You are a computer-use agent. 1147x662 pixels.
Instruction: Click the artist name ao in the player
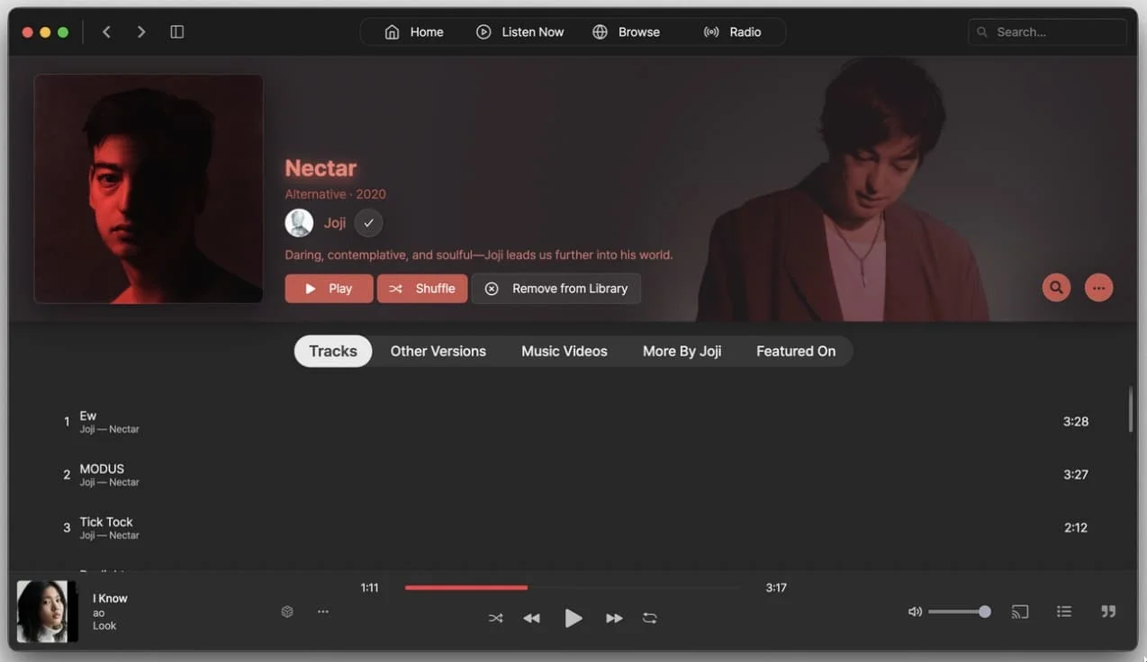coord(99,613)
